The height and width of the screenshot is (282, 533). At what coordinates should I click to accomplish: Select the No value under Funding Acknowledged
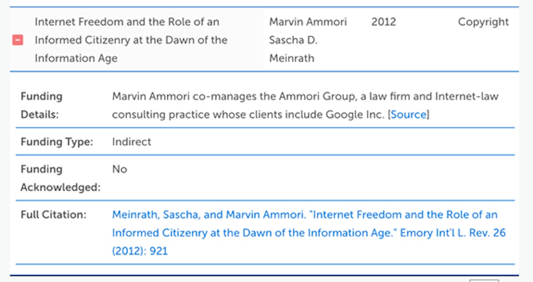(119, 169)
